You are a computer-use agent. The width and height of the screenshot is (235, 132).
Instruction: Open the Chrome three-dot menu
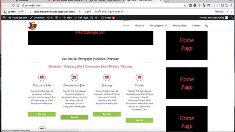[231, 5]
